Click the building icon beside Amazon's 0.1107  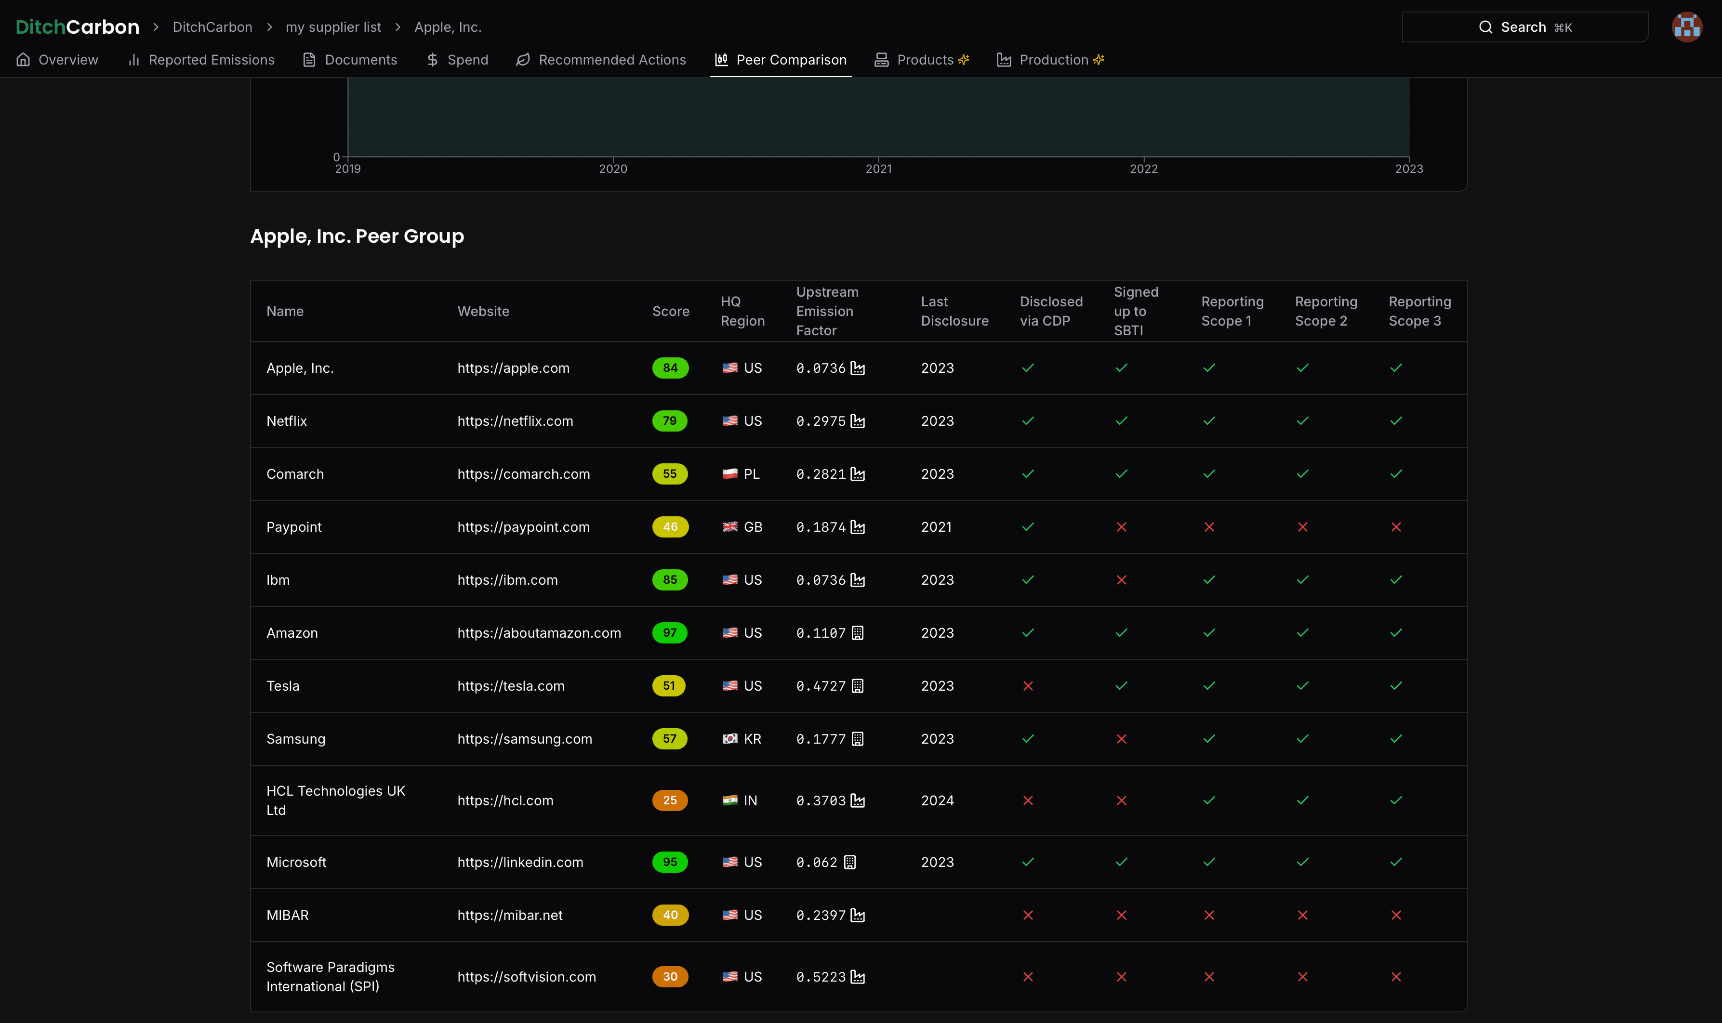[x=857, y=633]
